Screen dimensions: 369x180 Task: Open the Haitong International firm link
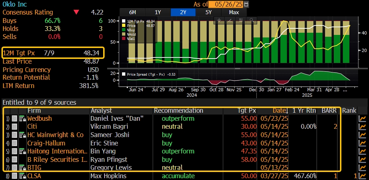57,151
